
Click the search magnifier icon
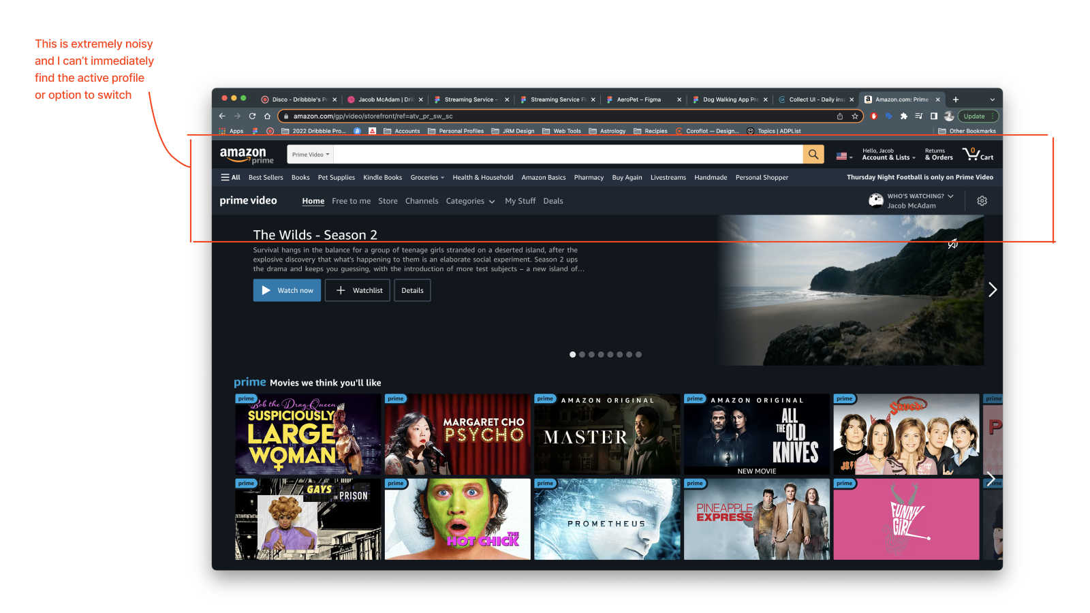pyautogui.click(x=813, y=154)
